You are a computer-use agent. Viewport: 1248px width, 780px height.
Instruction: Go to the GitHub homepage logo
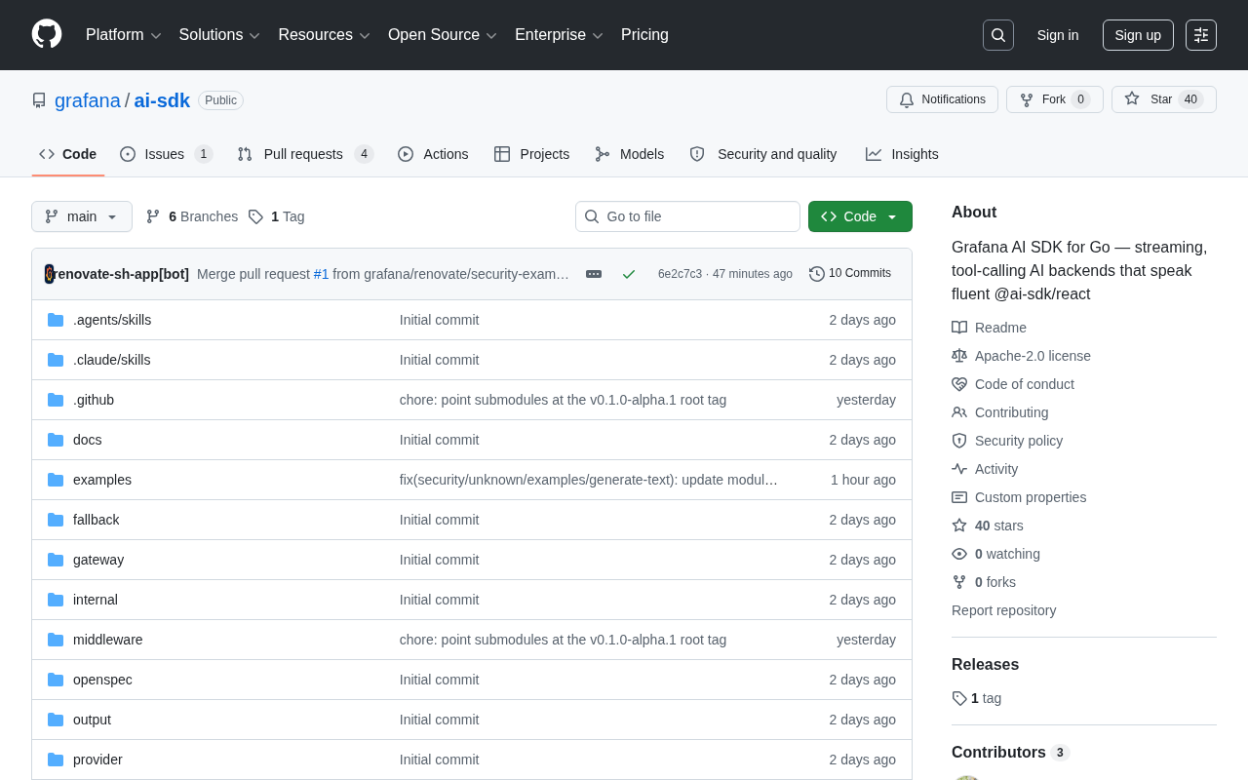pyautogui.click(x=47, y=34)
